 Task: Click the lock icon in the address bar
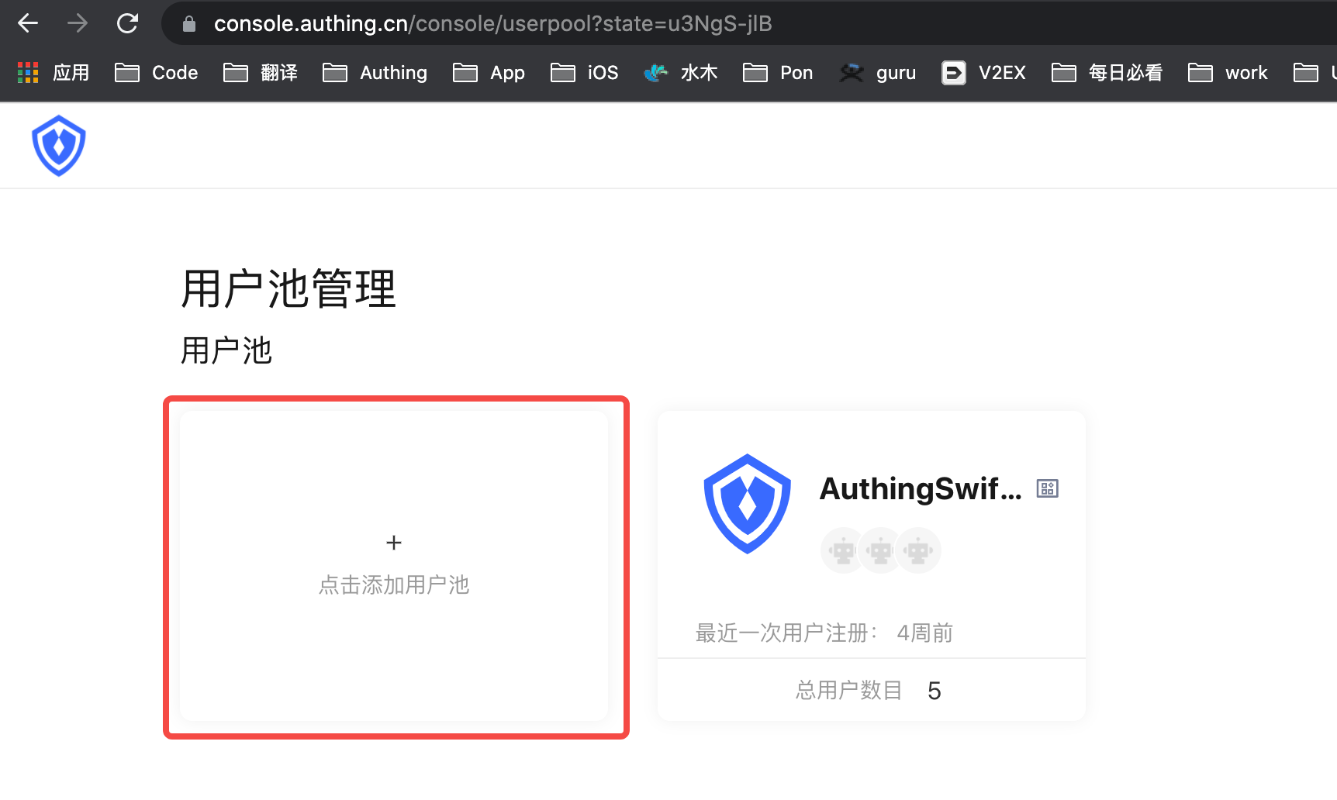(x=188, y=24)
